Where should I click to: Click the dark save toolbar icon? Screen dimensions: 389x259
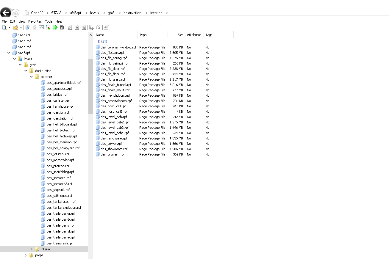(62, 27)
